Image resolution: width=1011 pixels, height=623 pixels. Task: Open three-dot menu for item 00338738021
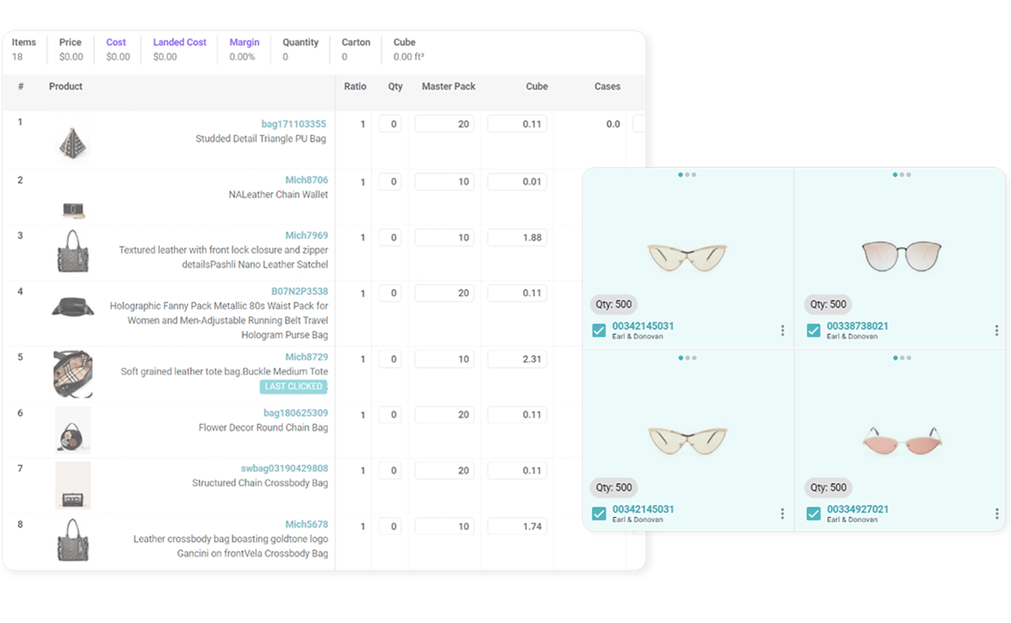pyautogui.click(x=997, y=331)
